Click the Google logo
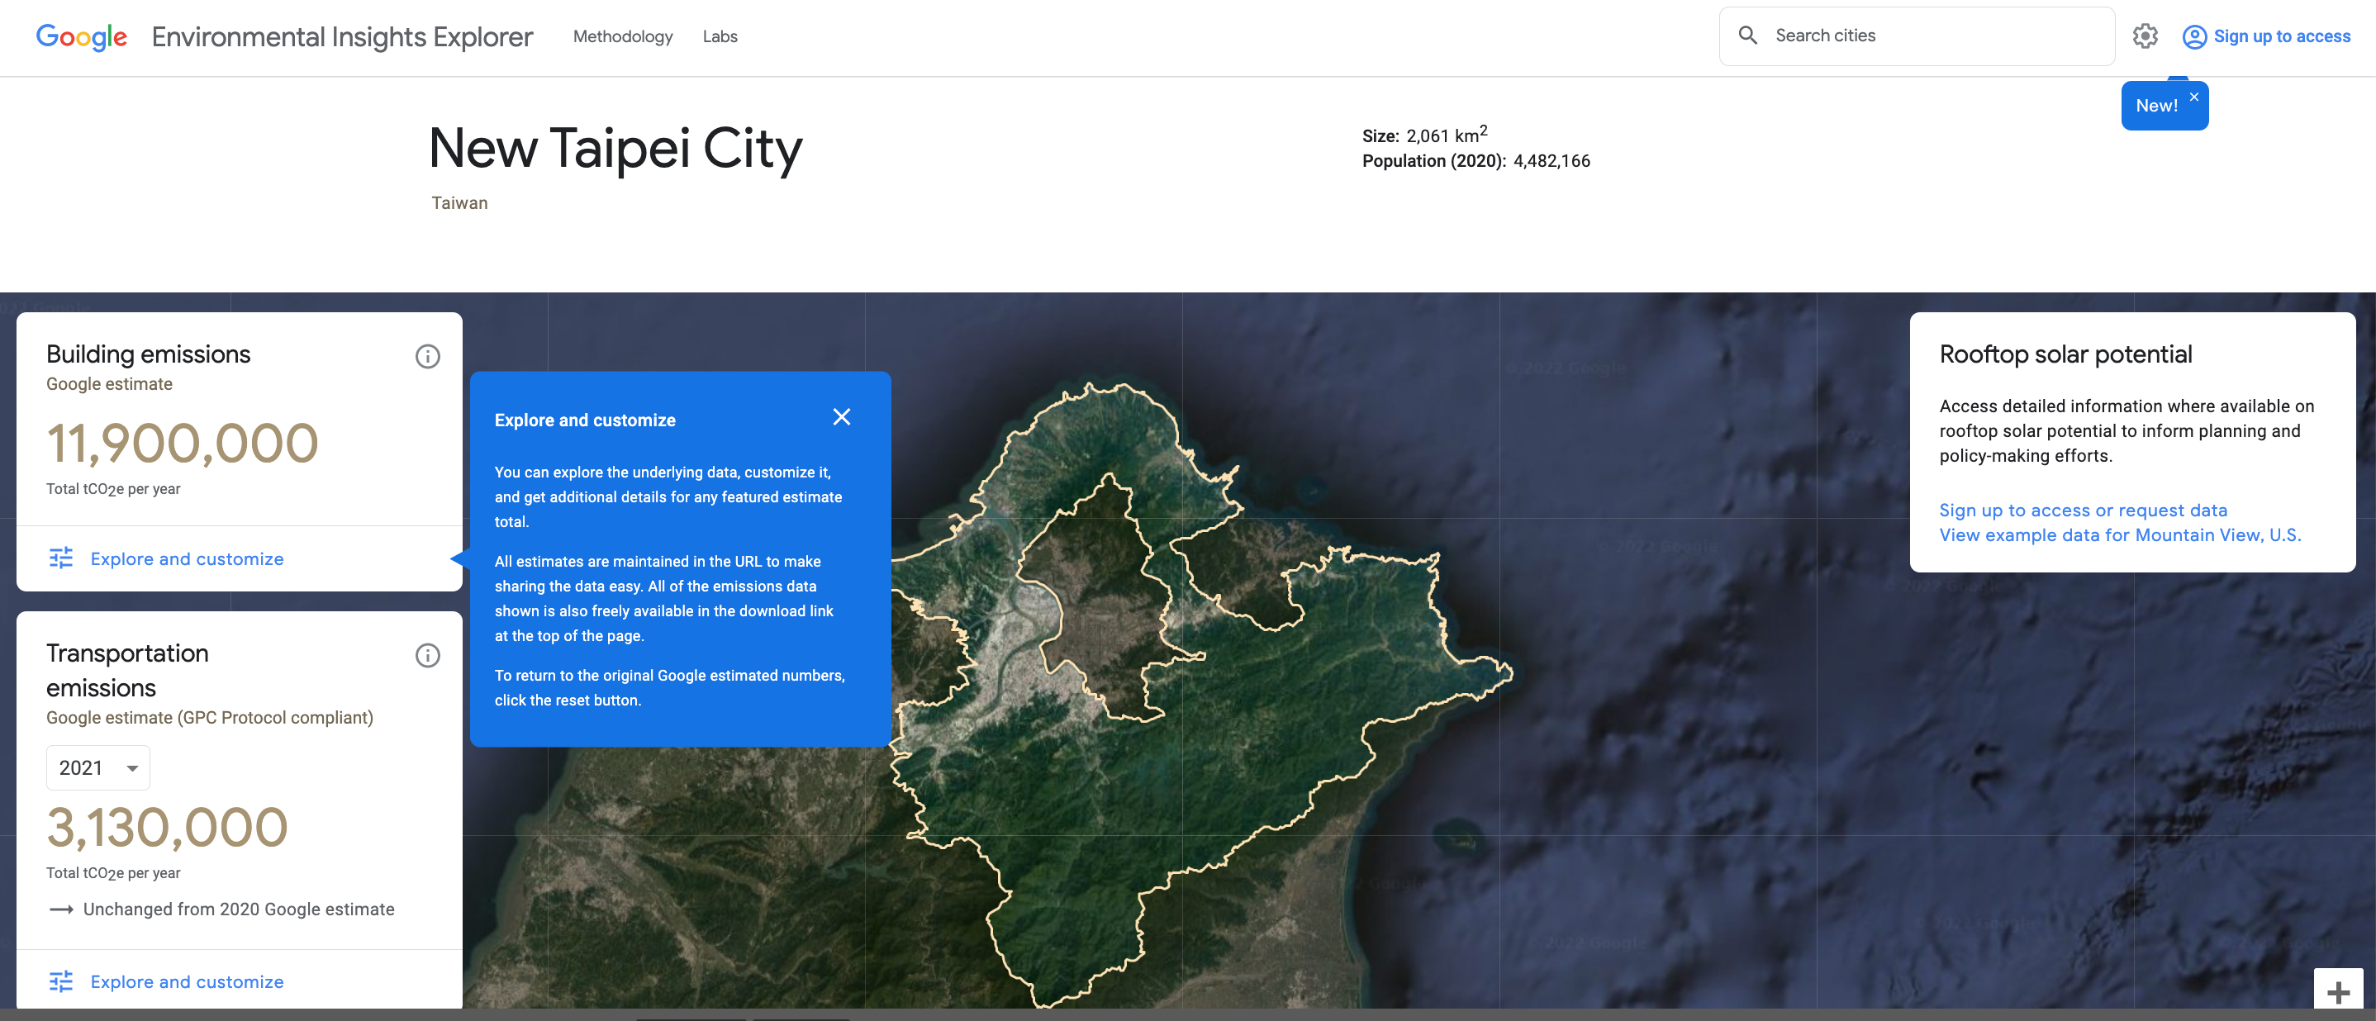The height and width of the screenshot is (1021, 2376). tap(81, 37)
